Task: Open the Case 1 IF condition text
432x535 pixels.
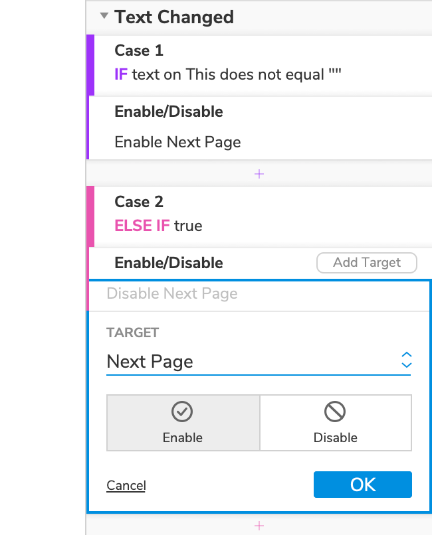Action: pyautogui.click(x=228, y=74)
